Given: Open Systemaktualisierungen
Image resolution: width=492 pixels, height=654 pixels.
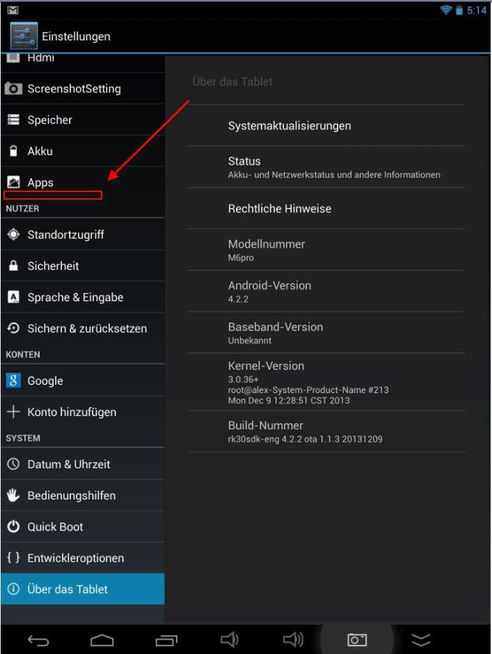Looking at the screenshot, I should click(326, 125).
